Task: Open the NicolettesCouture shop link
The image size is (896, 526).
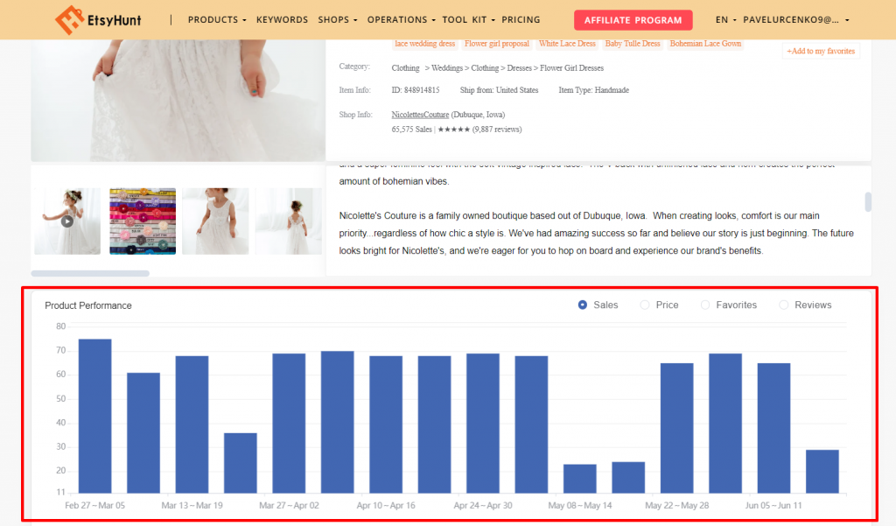Action: (x=420, y=114)
